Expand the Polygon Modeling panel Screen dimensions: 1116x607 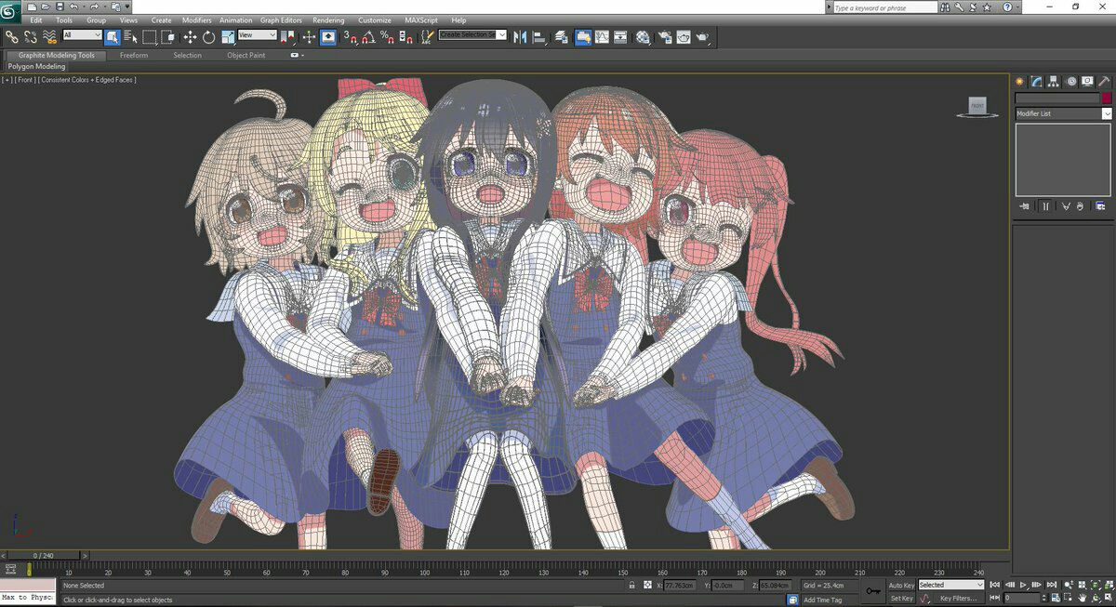coord(37,67)
